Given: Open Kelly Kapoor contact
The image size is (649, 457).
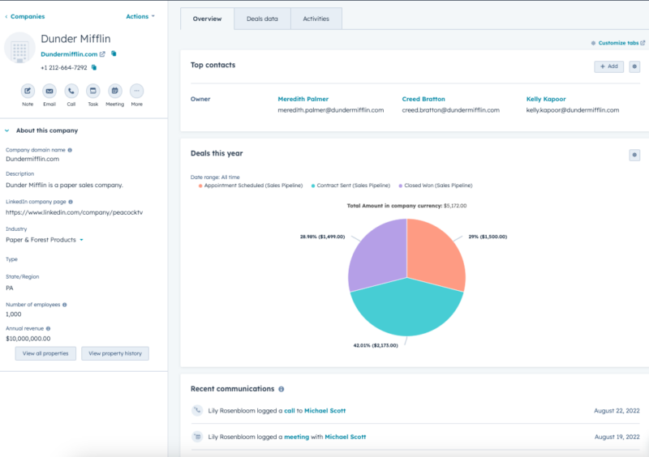Looking at the screenshot, I should click(546, 99).
